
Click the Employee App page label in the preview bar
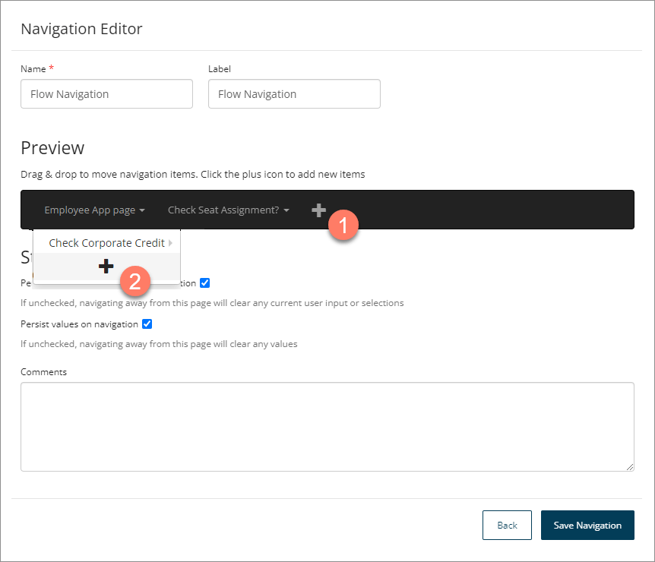click(89, 210)
